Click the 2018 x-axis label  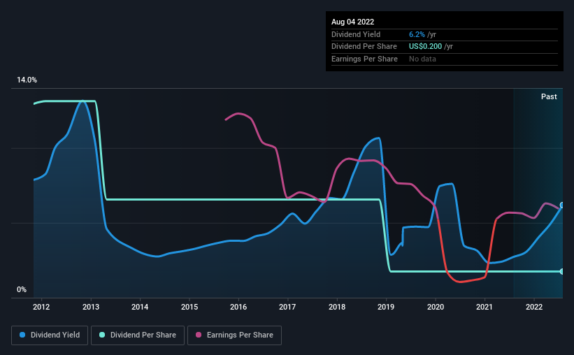337,307
